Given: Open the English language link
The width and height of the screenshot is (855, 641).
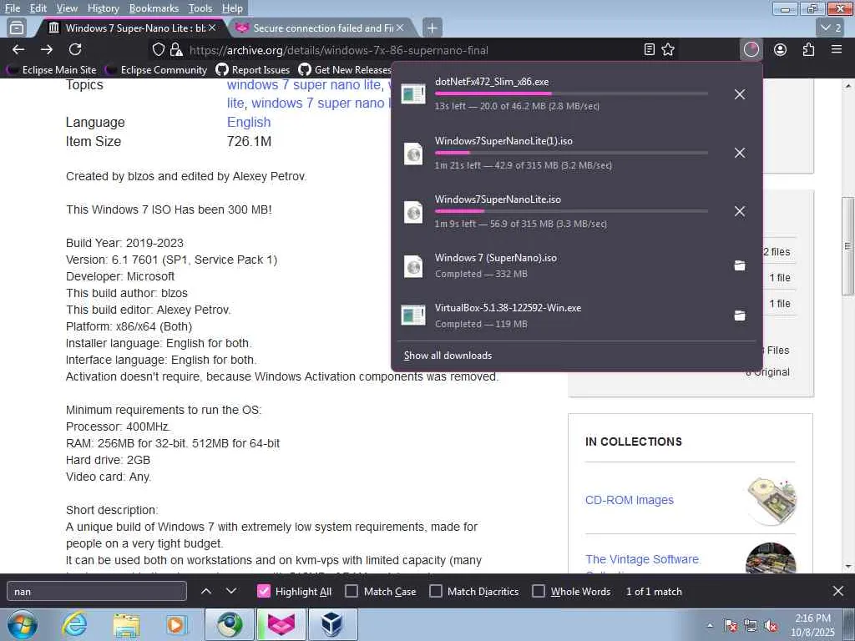Looking at the screenshot, I should (249, 122).
